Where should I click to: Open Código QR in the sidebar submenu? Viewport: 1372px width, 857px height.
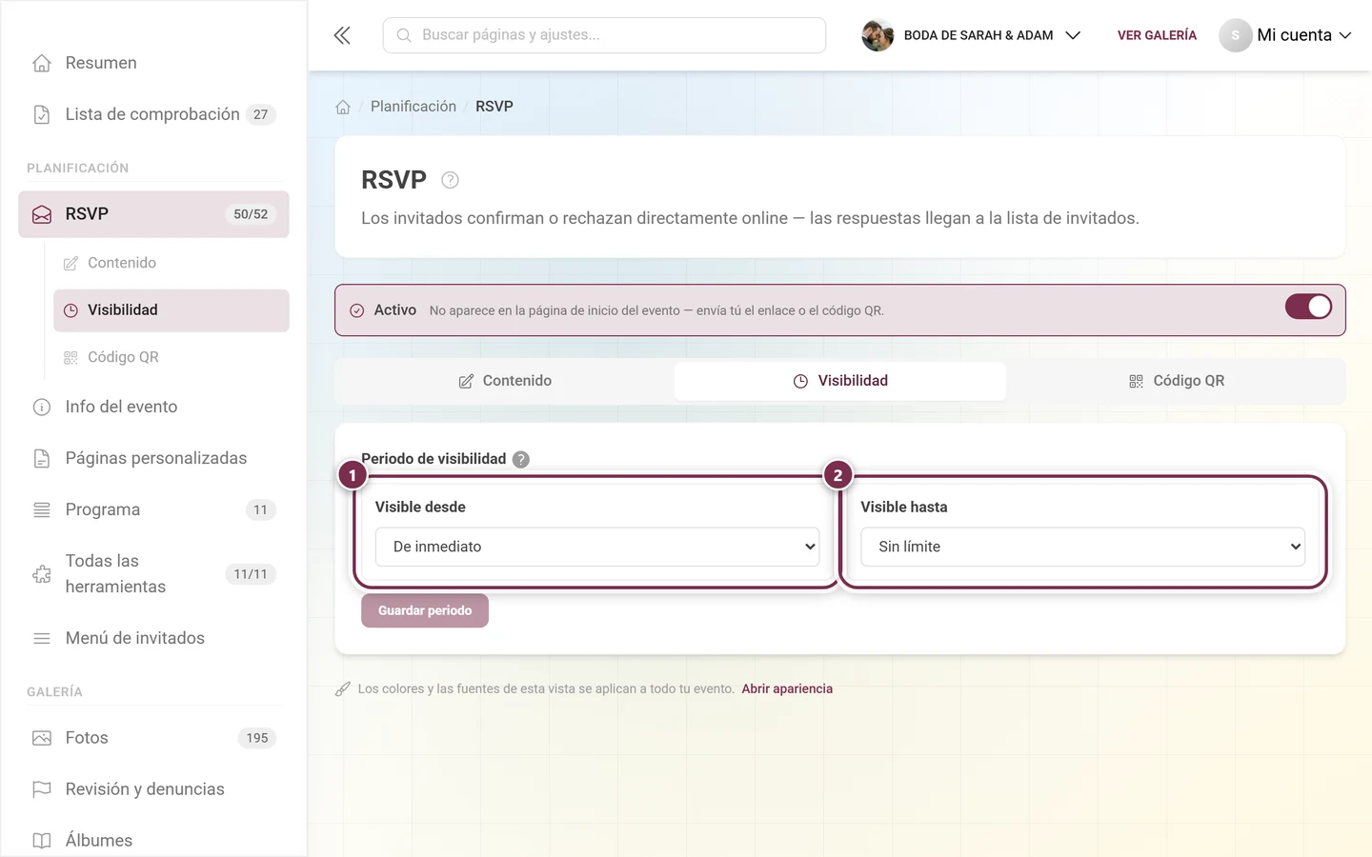[171, 357]
